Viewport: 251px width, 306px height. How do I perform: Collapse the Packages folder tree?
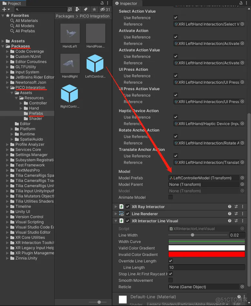[3, 46]
